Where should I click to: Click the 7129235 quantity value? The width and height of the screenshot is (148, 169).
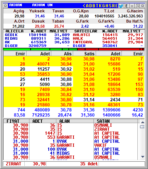click(41, 115)
